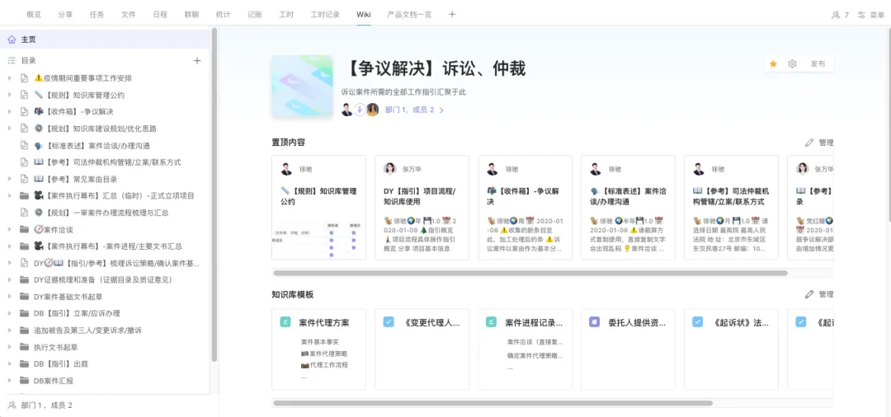
Task: Click subtitle 诉讼案件所需的全部工作指引汇聚于此
Action: [403, 92]
